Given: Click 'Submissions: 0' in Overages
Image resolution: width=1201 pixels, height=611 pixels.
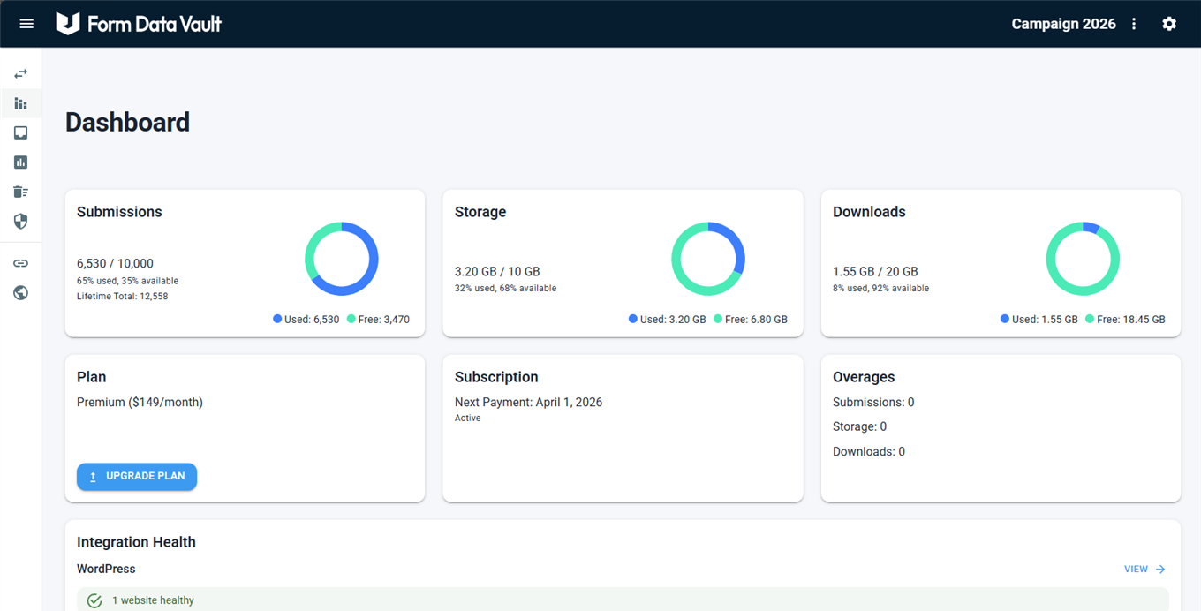Looking at the screenshot, I should [873, 403].
